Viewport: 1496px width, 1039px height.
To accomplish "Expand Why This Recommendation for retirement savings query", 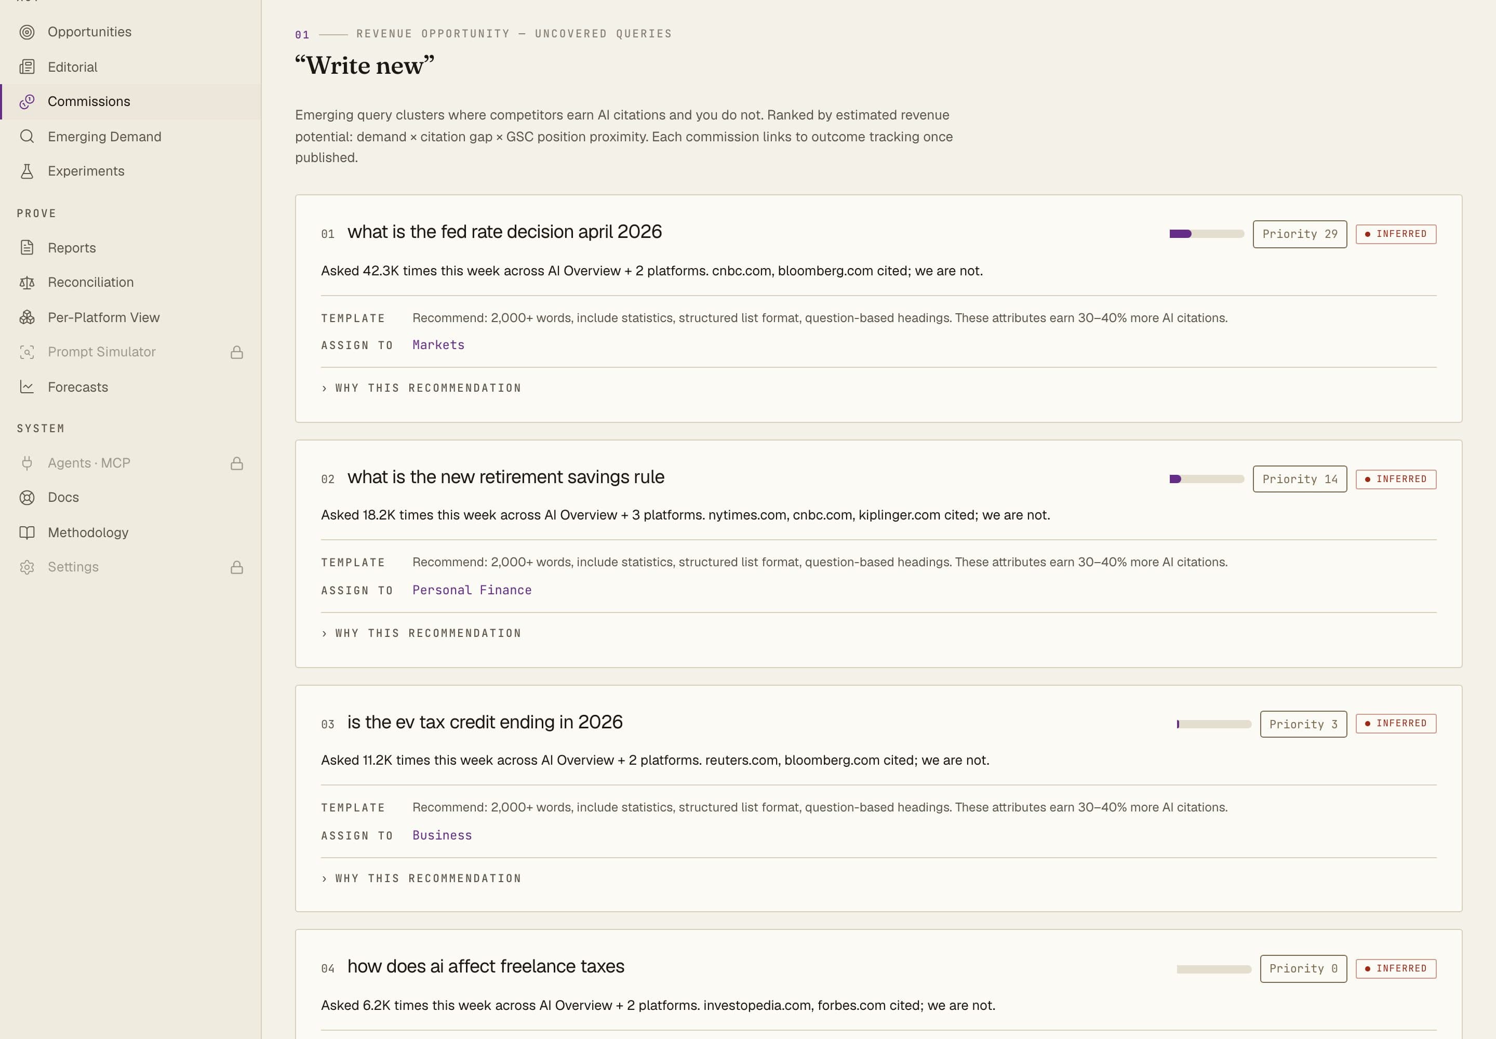I will point(421,633).
